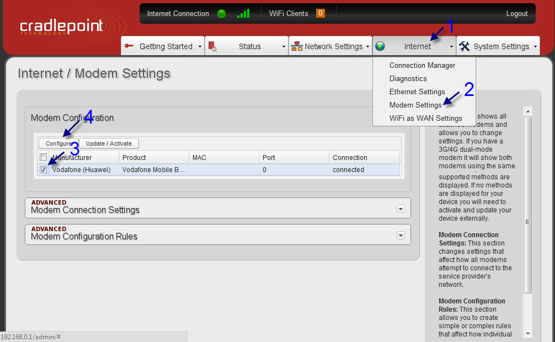Click the Modem Connection Settings help heading
Screen dimensions: 555x342
tap(468, 239)
